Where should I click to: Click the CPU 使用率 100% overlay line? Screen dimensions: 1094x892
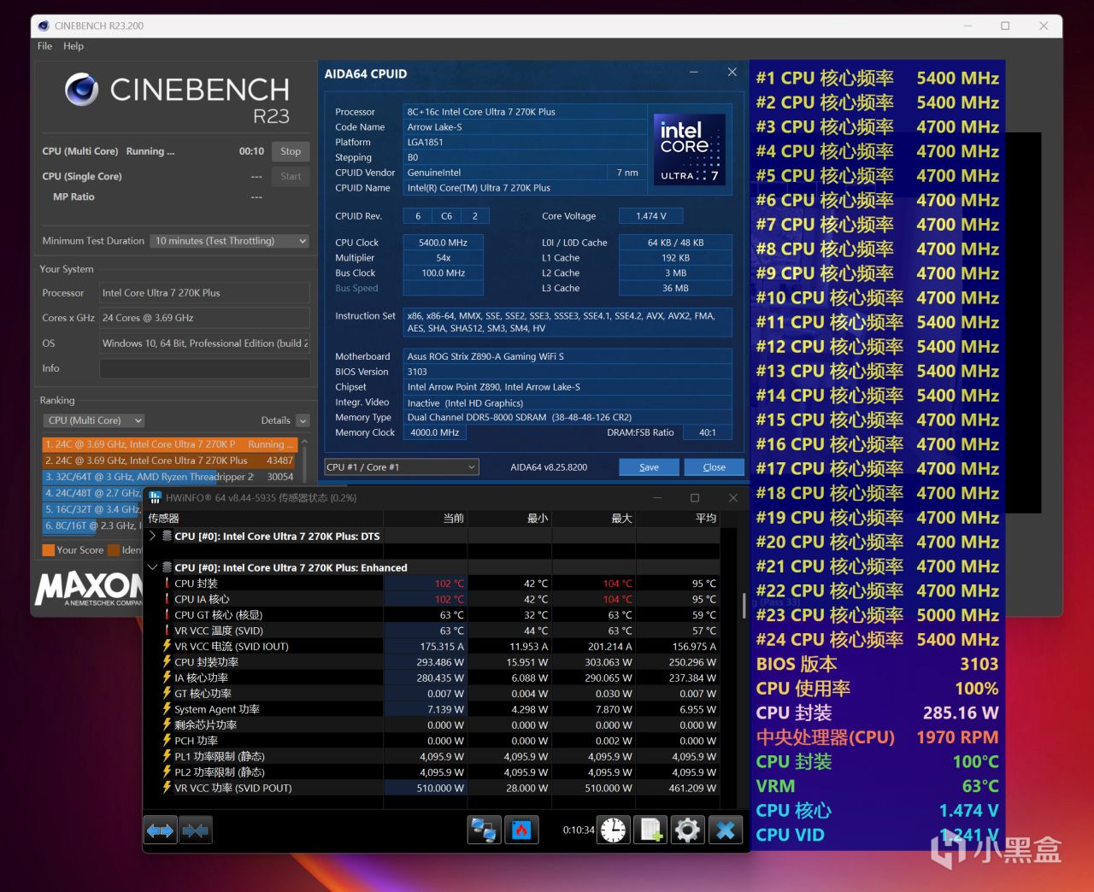[878, 689]
